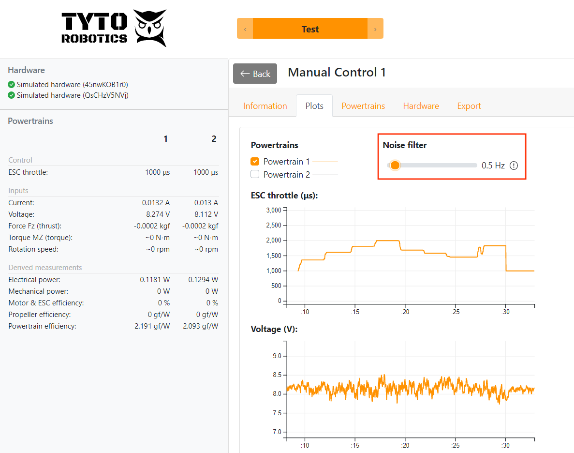Select the Plots tab
Image resolution: width=574 pixels, height=453 pixels.
(314, 106)
